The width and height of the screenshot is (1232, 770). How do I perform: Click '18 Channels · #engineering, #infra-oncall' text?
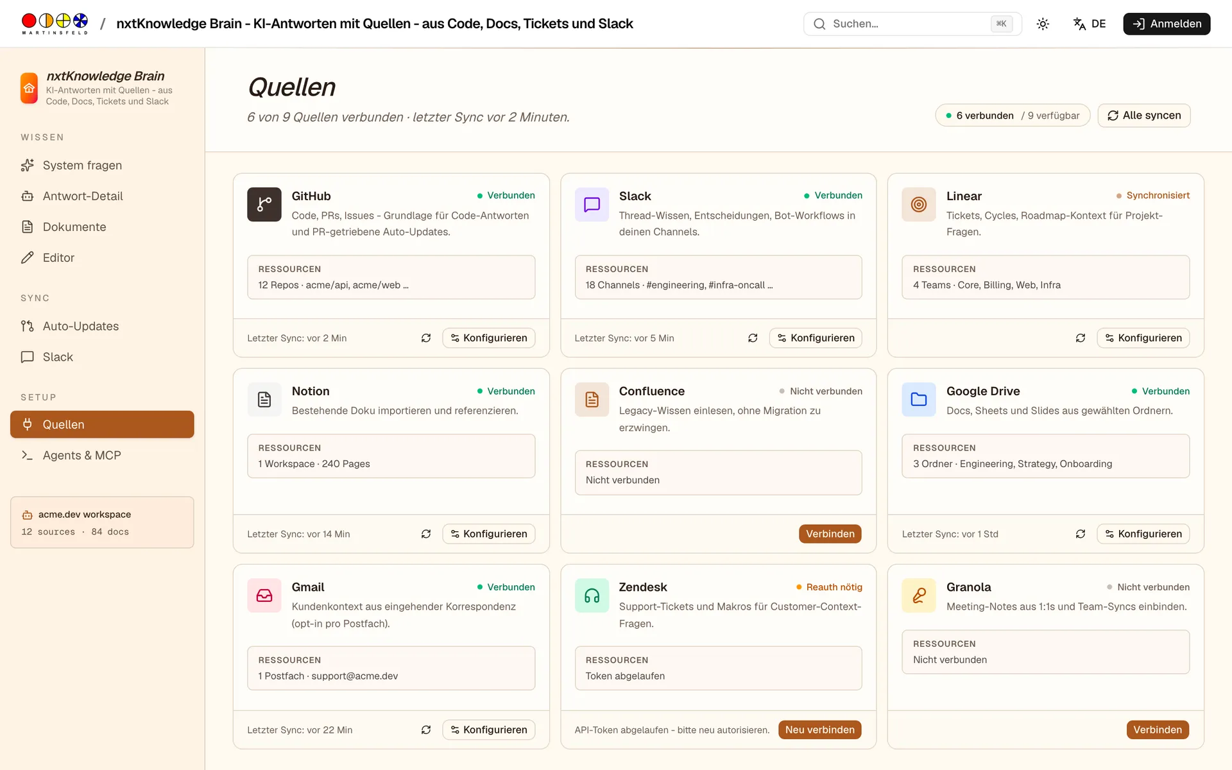[x=679, y=285]
